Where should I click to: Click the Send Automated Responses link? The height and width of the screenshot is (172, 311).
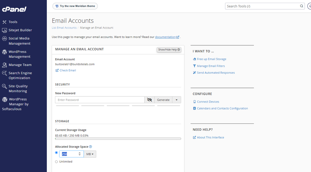point(216,73)
